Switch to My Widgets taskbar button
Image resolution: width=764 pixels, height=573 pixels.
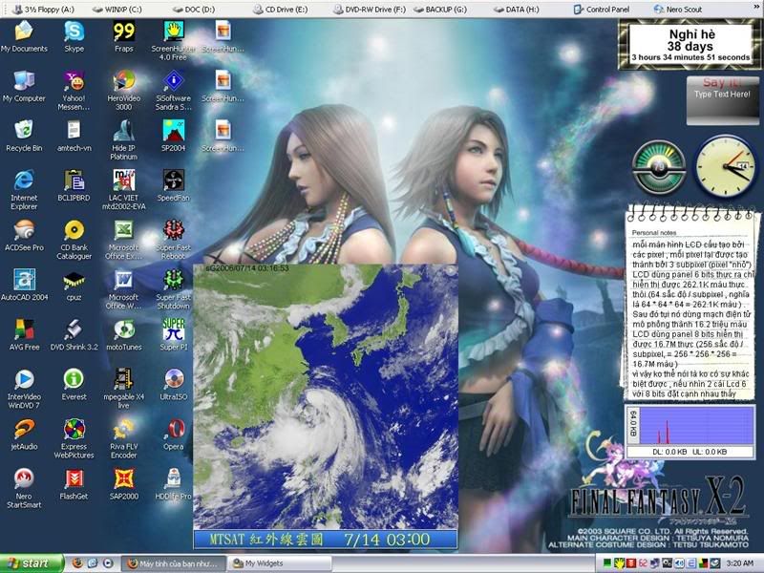(279, 563)
